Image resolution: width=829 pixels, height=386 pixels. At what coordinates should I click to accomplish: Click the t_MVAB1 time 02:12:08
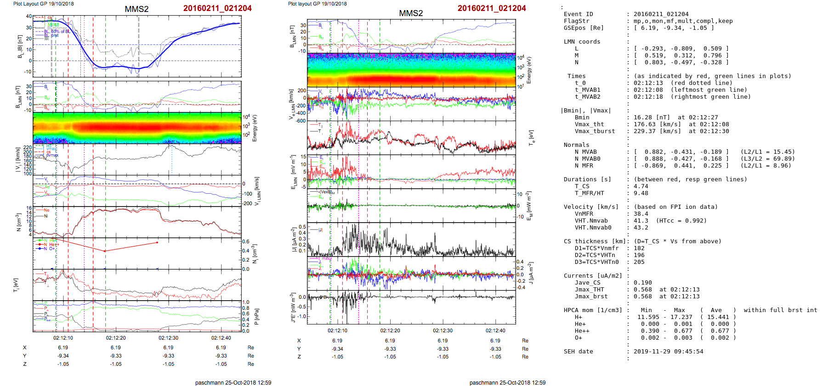click(648, 90)
